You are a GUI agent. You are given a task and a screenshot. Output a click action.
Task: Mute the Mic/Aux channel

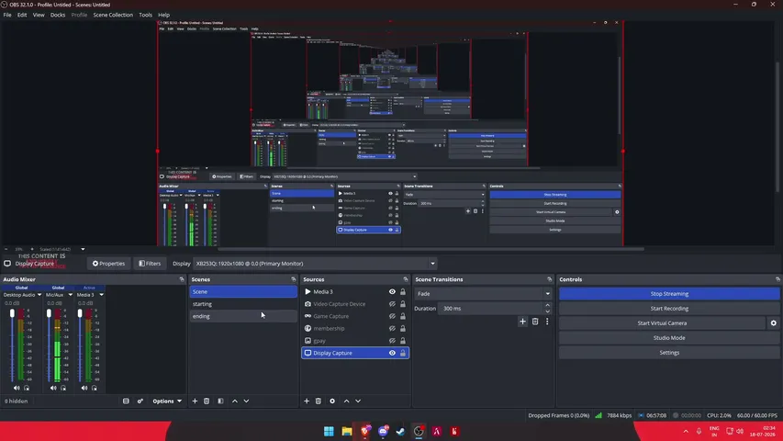coord(53,388)
